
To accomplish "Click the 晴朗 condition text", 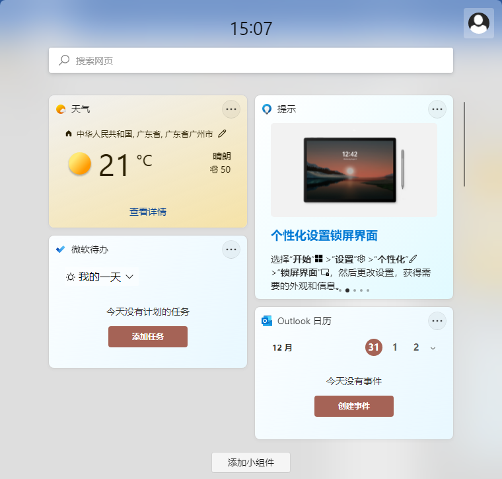I will [221, 156].
